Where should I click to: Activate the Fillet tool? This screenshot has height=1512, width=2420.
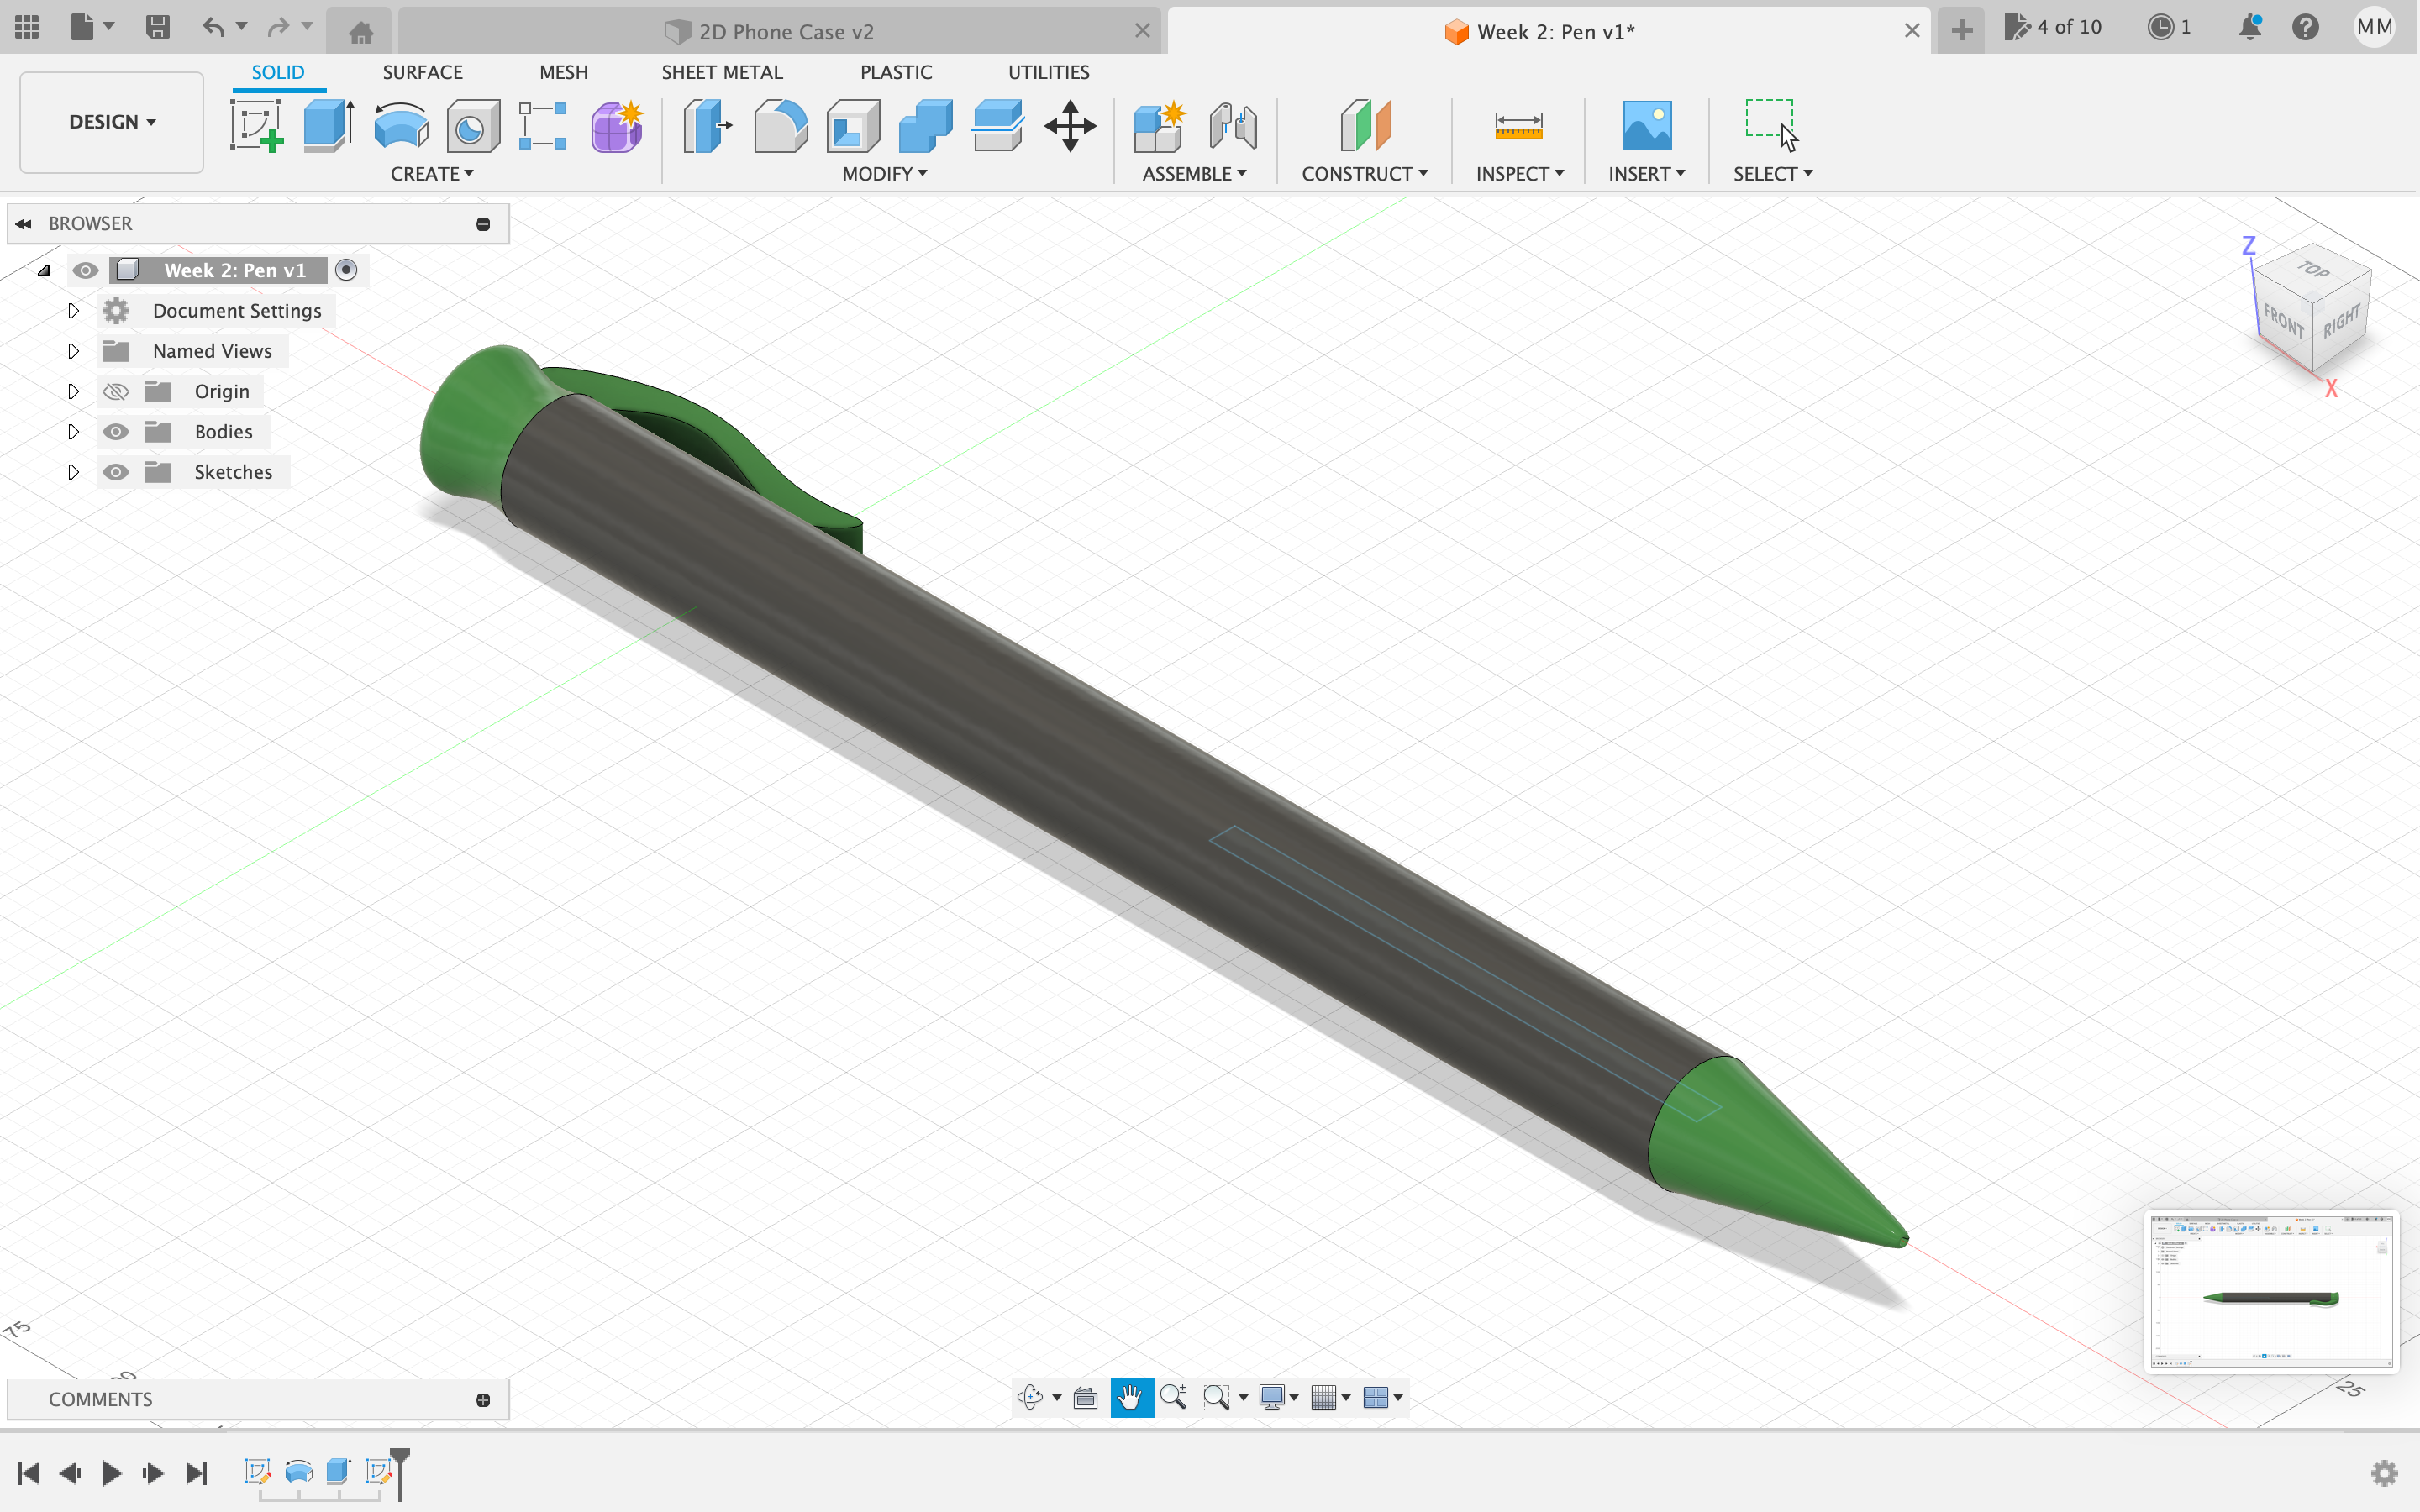(780, 127)
